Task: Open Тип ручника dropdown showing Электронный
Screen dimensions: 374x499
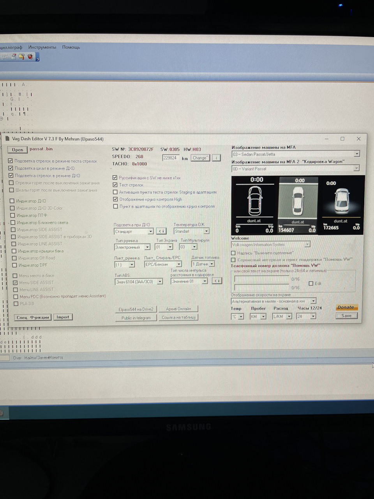Action: 132,247
